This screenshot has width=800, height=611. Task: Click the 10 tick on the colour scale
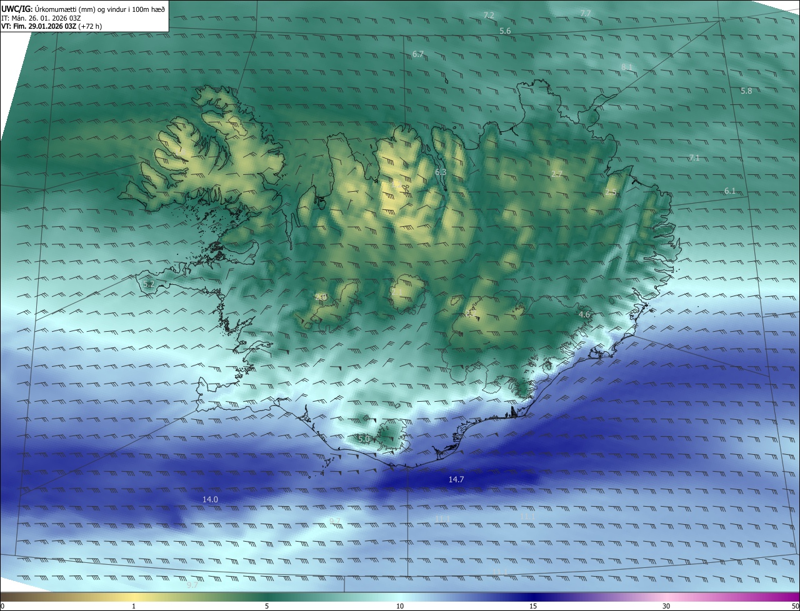(x=400, y=606)
